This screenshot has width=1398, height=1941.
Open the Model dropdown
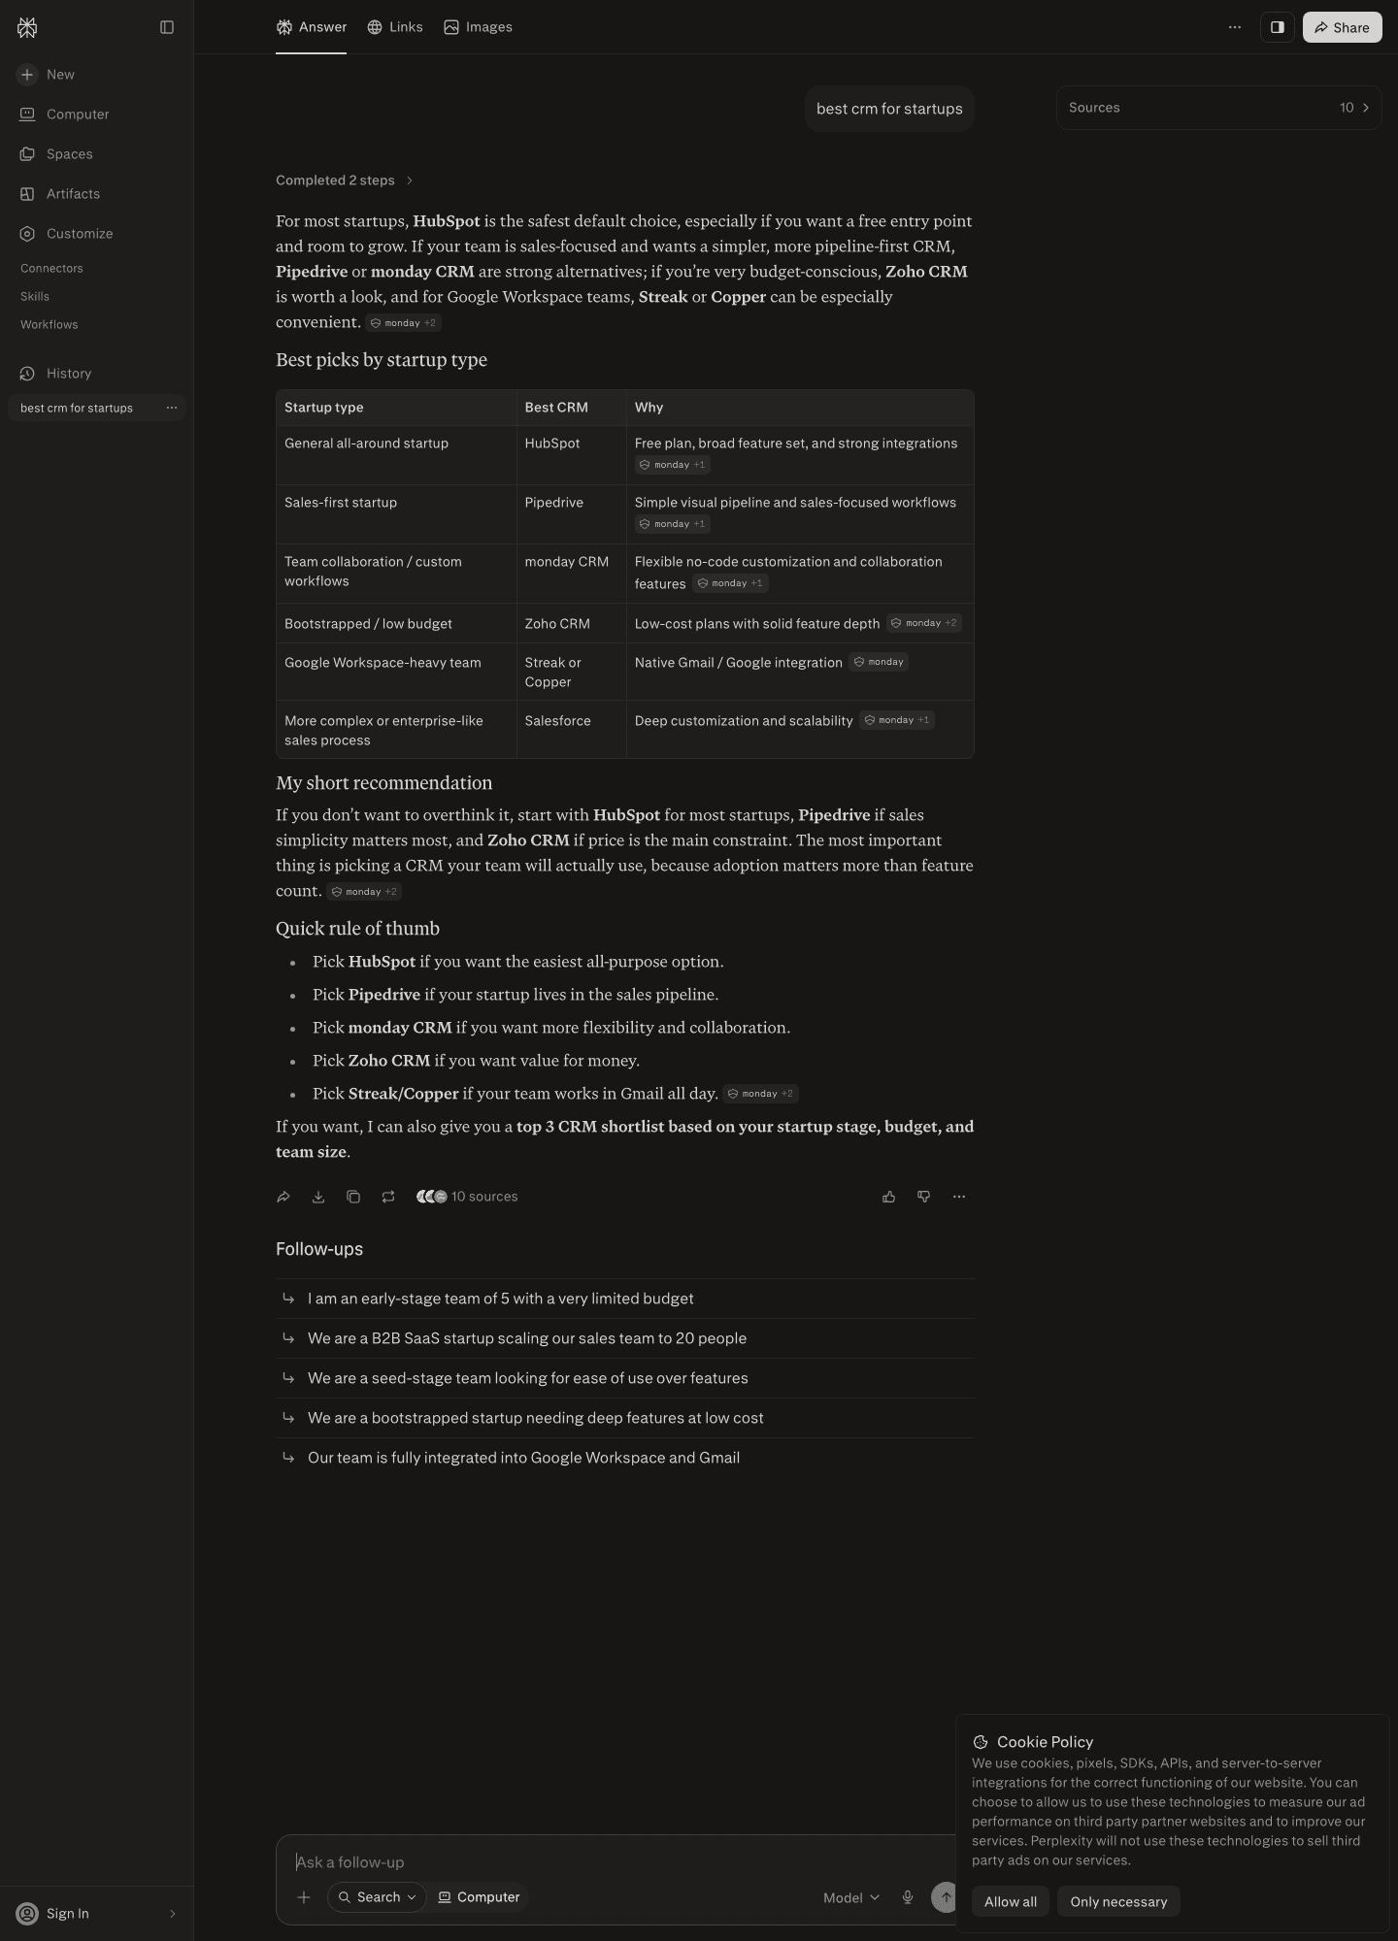[x=851, y=1898]
